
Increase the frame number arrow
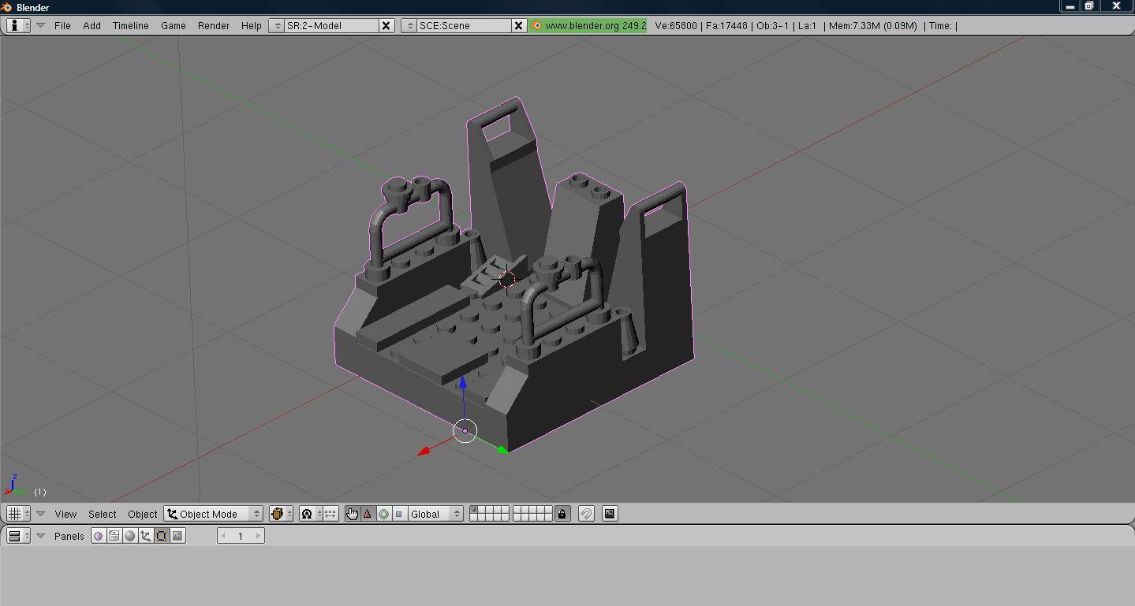257,536
